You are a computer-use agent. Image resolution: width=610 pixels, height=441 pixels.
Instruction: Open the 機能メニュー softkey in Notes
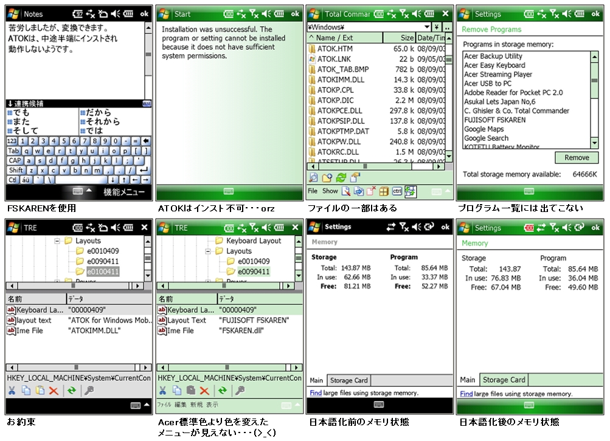point(123,192)
